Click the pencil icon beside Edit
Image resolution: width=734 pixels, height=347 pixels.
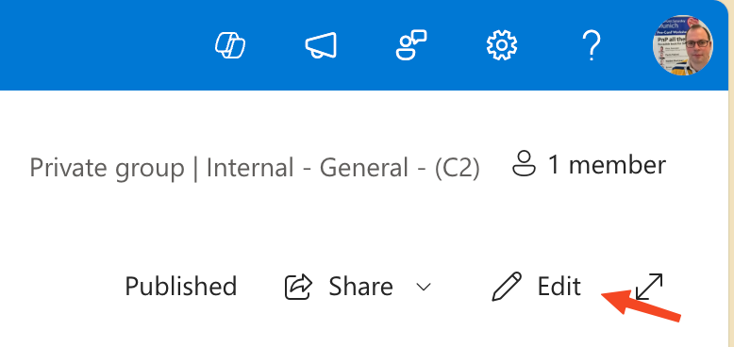(507, 287)
